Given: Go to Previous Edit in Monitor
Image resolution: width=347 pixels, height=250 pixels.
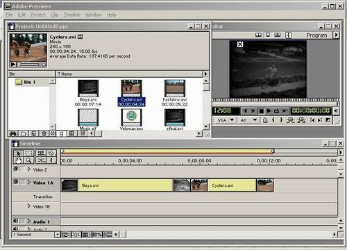Looking at the screenshot, I should [312, 120].
